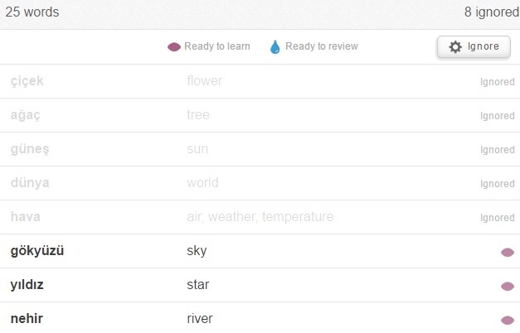Toggle Ignored status for çiçek

click(498, 82)
